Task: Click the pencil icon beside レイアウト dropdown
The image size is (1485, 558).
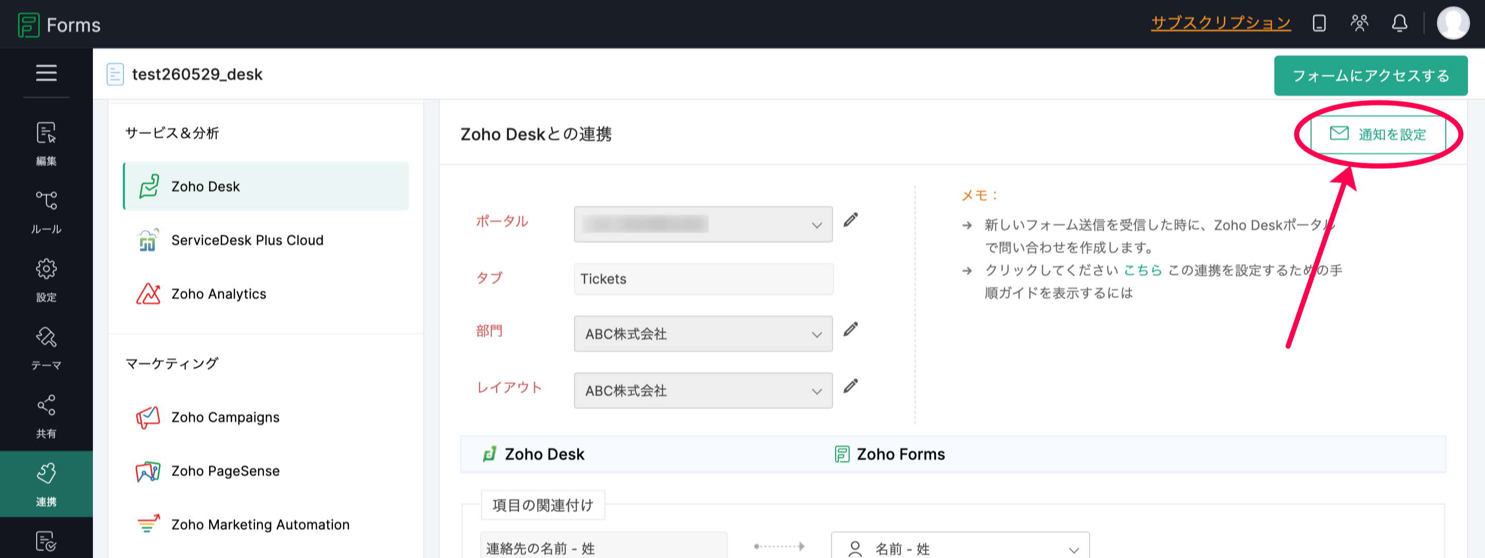Action: pyautogui.click(x=850, y=386)
